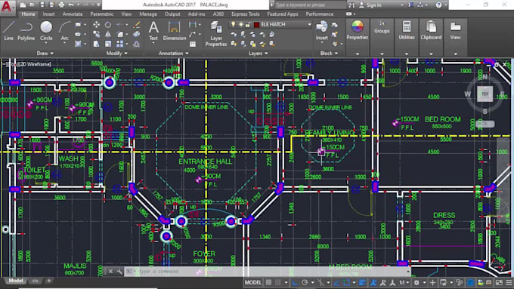Click the MODEL space button in status bar
This screenshot has height=289, width=514.
pyautogui.click(x=253, y=282)
